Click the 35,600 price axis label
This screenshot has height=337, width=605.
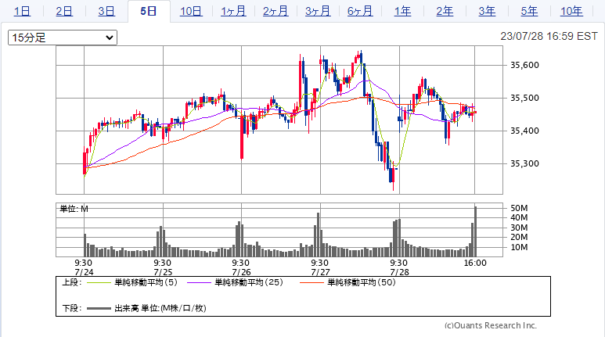click(x=524, y=65)
